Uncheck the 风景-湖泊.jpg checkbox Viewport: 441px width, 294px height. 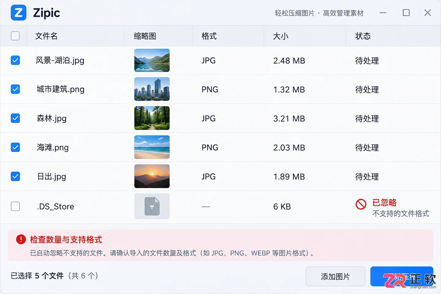pos(15,60)
